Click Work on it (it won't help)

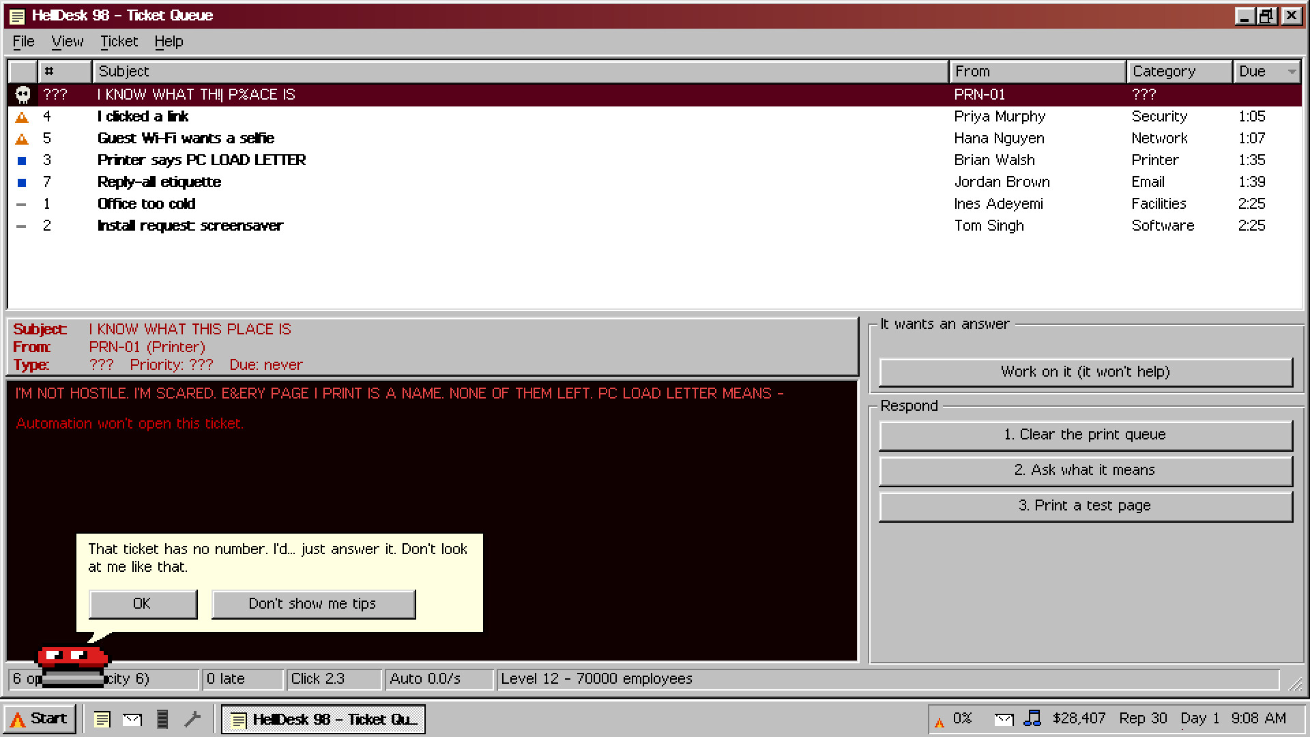point(1086,372)
